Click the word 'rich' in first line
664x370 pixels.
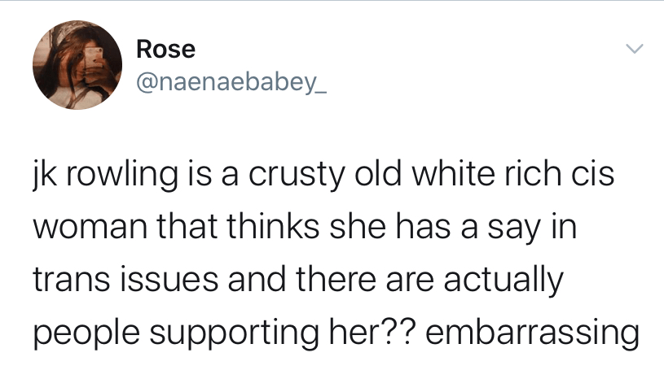[x=530, y=175]
